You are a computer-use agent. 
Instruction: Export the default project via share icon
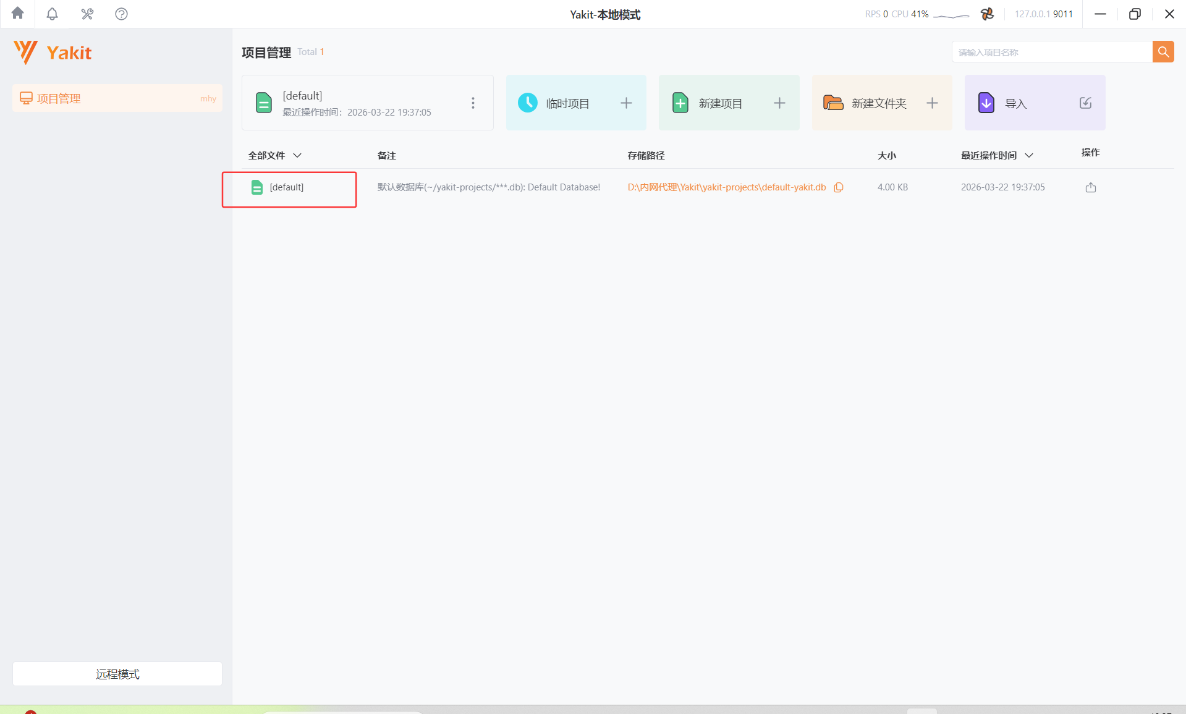1090,187
